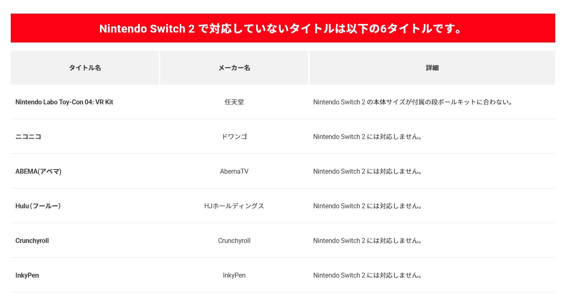Select the InkyPen title in the first column

click(x=27, y=275)
